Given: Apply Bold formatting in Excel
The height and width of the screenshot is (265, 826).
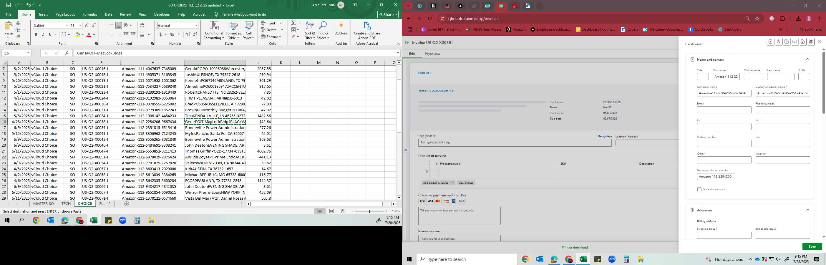Looking at the screenshot, I should (x=36, y=35).
